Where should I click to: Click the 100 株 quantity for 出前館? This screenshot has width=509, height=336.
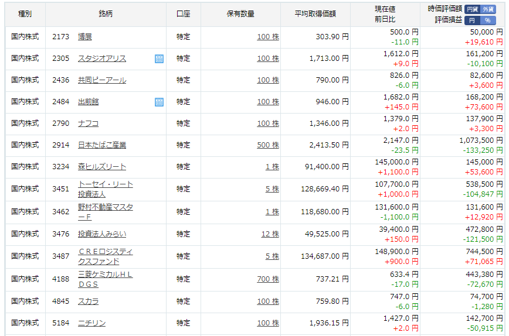pos(268,102)
